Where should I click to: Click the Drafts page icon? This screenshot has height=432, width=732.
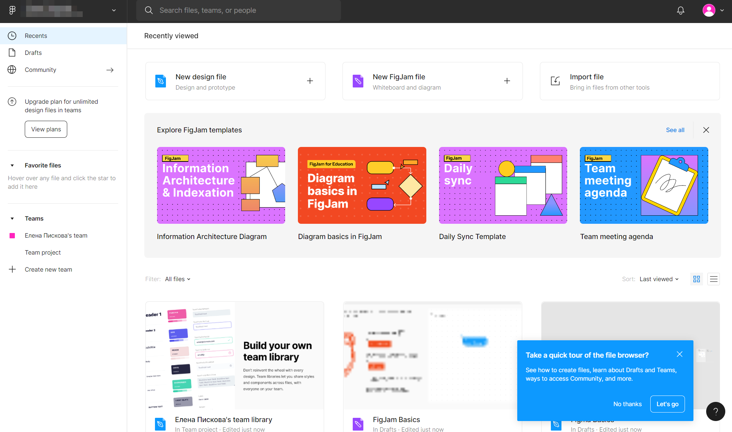pos(12,53)
